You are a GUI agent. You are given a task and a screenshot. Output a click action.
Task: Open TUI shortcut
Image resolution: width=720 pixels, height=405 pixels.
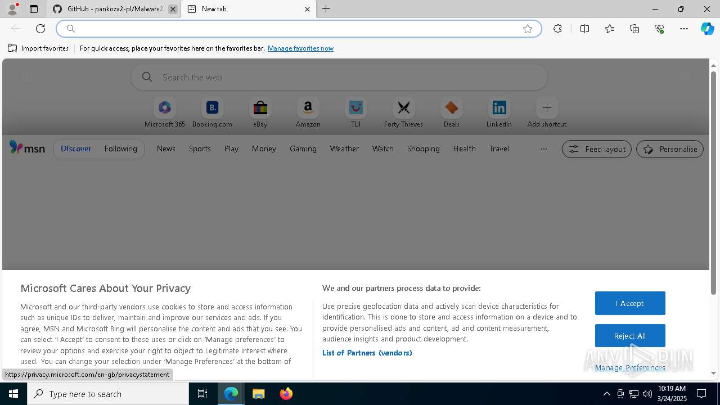coord(355,113)
